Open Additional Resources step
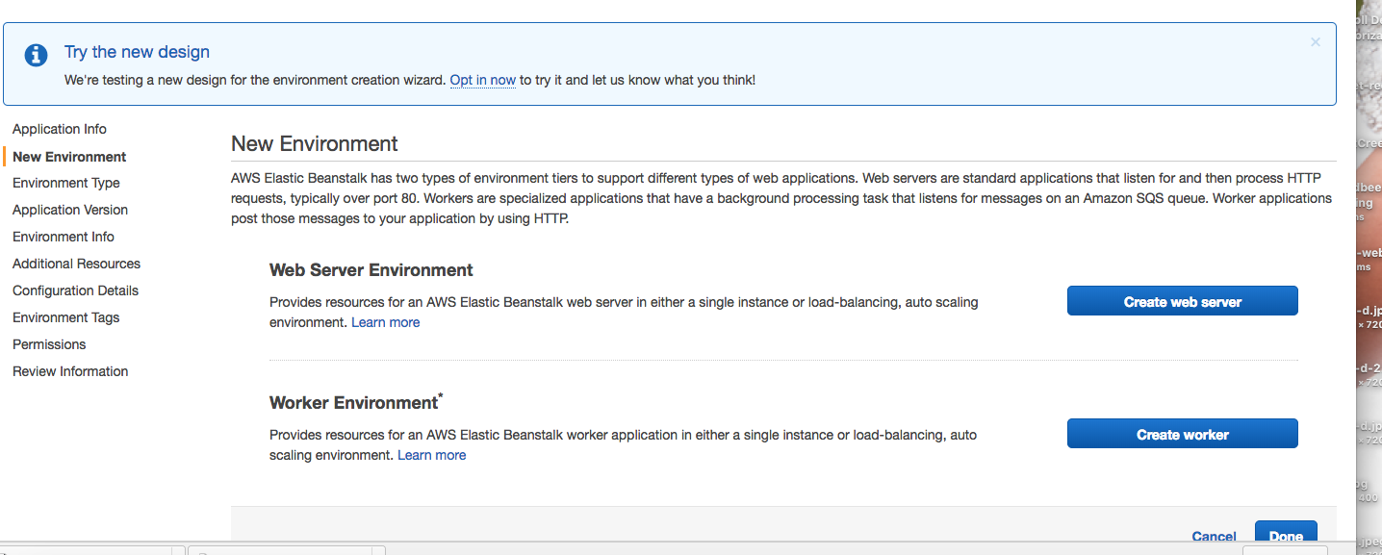Image resolution: width=1382 pixels, height=555 pixels. coord(76,264)
